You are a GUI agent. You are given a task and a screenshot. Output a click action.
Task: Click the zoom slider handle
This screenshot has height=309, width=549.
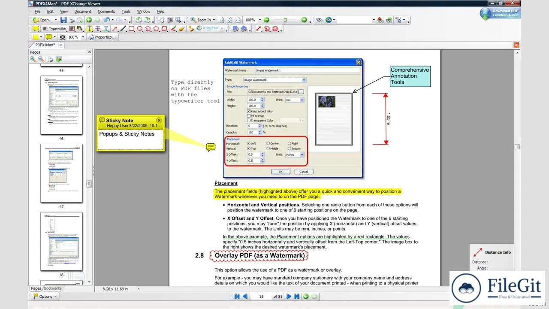pyautogui.click(x=285, y=20)
